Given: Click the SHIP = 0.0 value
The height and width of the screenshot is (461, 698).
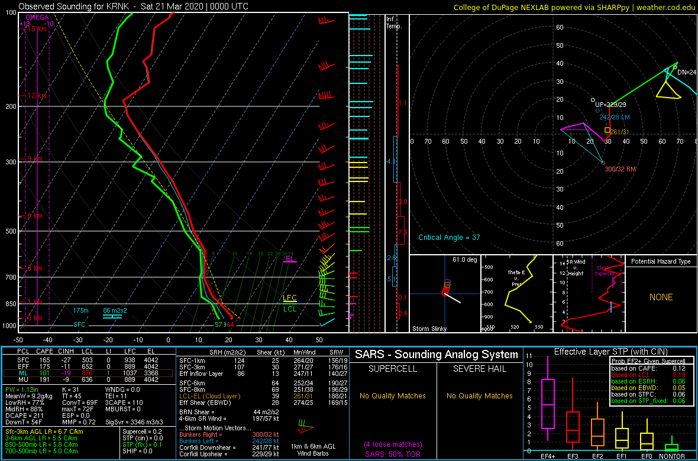Looking at the screenshot, I should (x=138, y=450).
